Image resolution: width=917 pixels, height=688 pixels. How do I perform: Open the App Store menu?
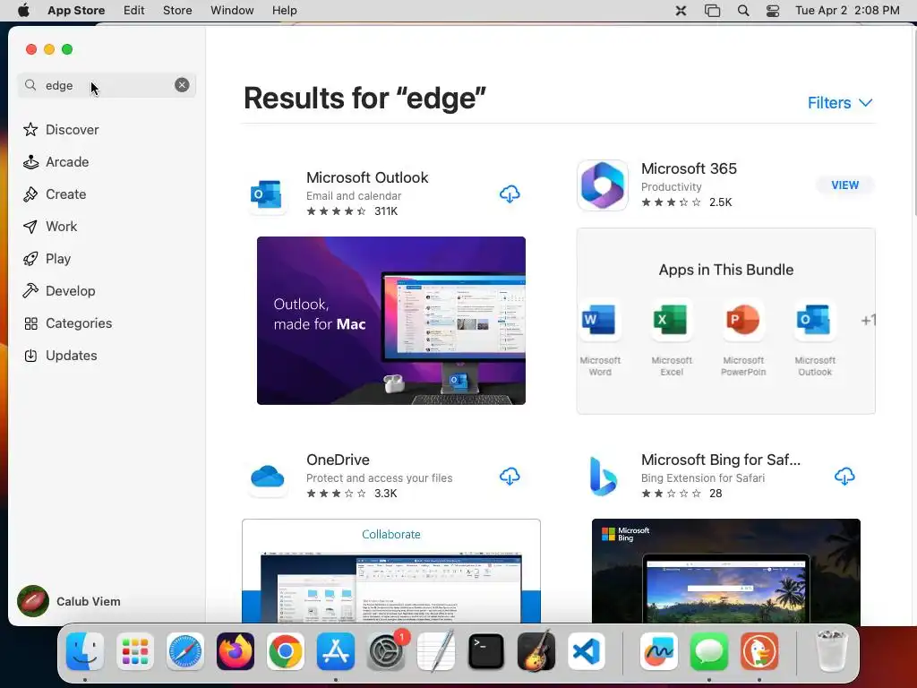point(76,11)
